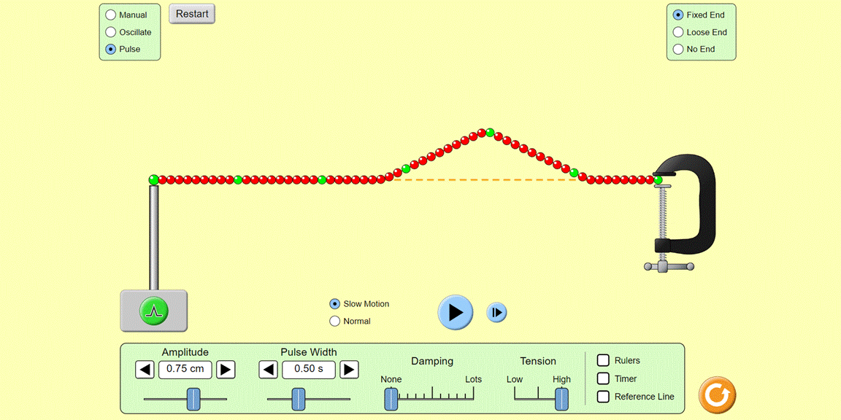Decrease Amplitude using left arrow
The image size is (841, 420).
tap(145, 370)
